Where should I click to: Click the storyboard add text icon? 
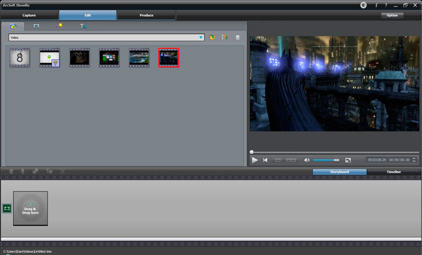[49, 171]
